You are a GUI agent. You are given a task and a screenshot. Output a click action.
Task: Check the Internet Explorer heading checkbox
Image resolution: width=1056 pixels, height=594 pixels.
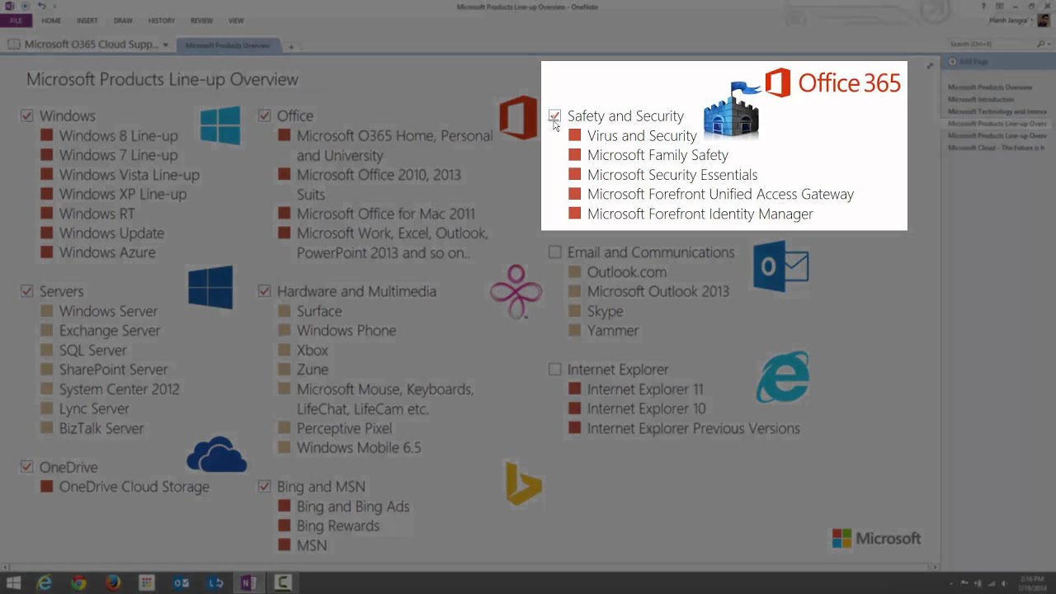pos(554,370)
